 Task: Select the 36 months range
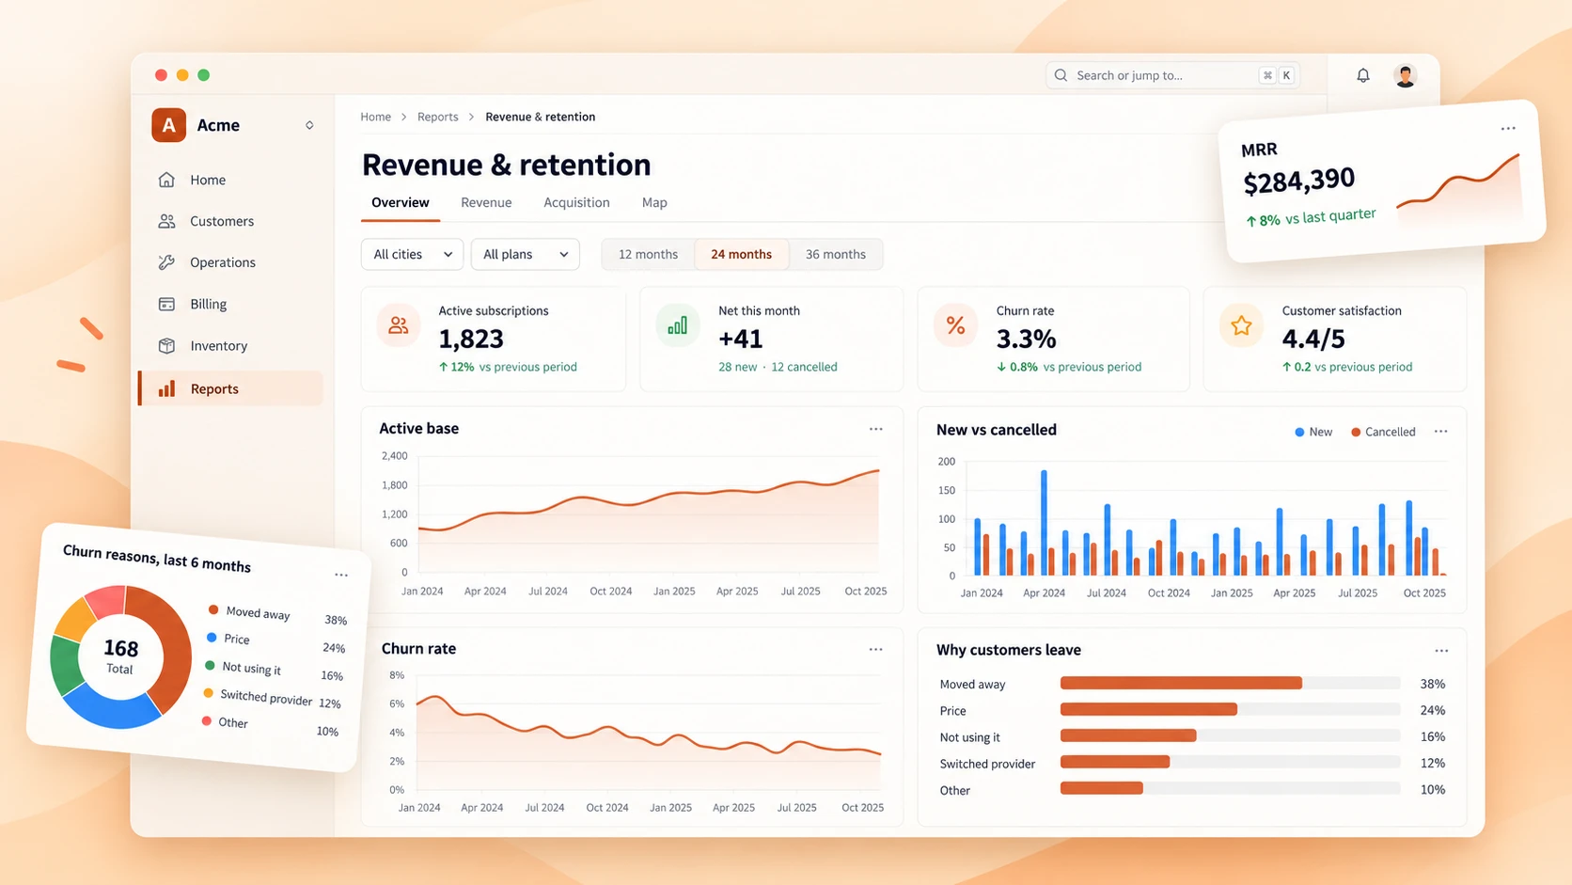(x=835, y=254)
